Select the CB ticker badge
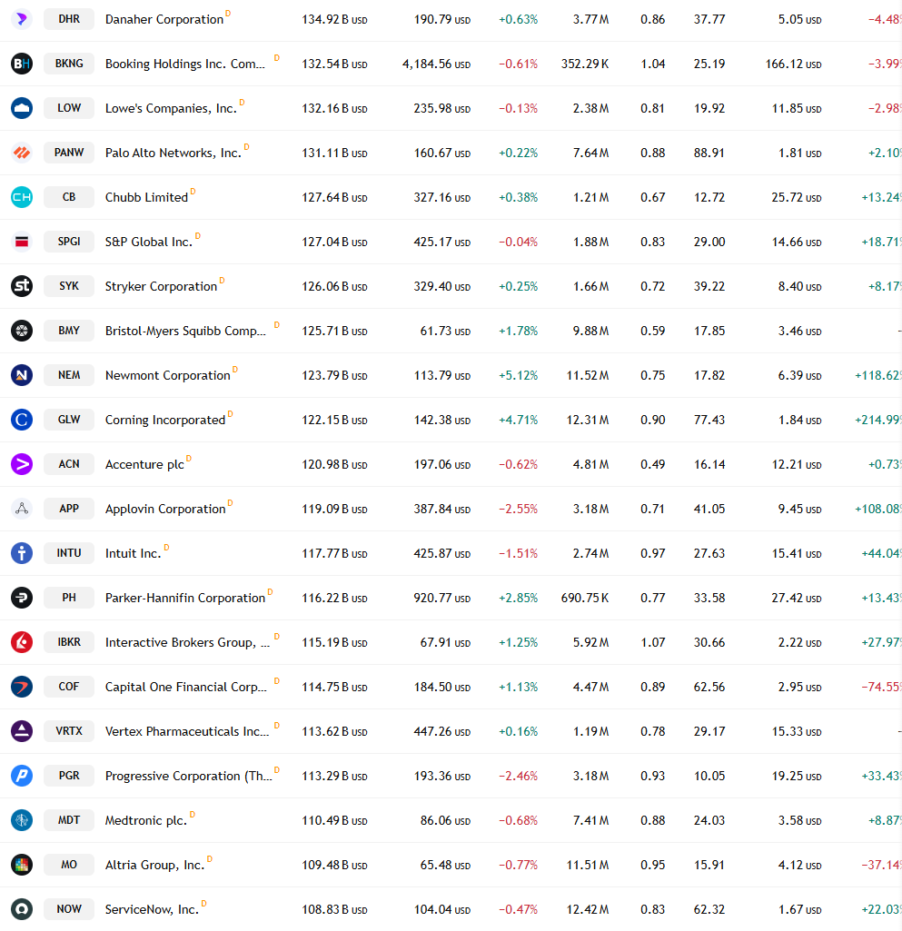This screenshot has width=902, height=931. click(69, 197)
